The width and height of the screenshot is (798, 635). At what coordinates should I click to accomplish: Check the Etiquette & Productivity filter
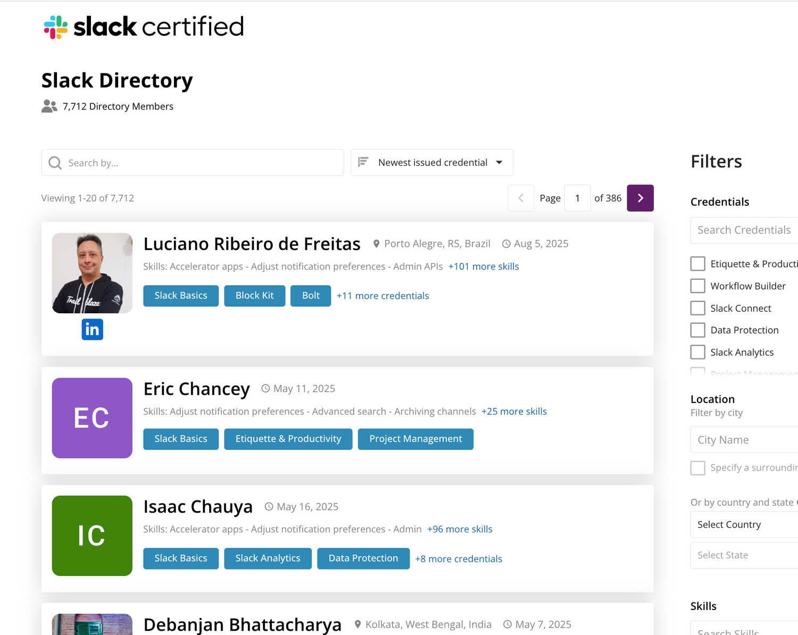(x=697, y=264)
